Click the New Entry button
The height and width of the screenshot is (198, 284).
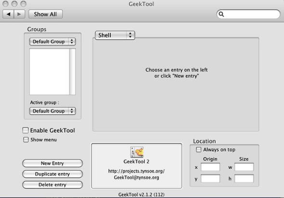[52, 163]
